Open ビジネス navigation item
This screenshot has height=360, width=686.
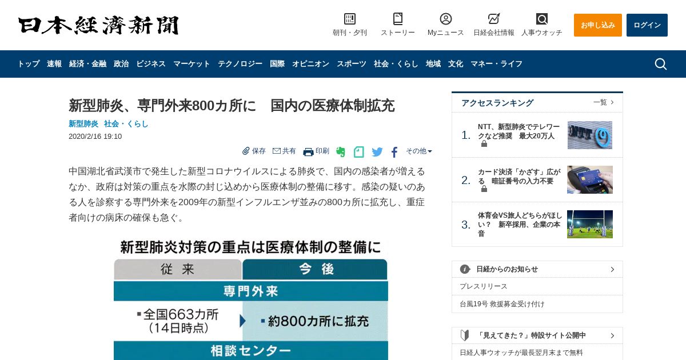pyautogui.click(x=151, y=64)
